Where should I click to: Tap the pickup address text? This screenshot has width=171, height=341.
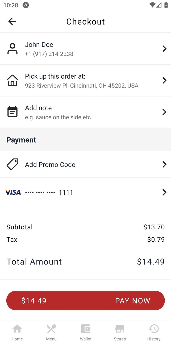tap(82, 86)
